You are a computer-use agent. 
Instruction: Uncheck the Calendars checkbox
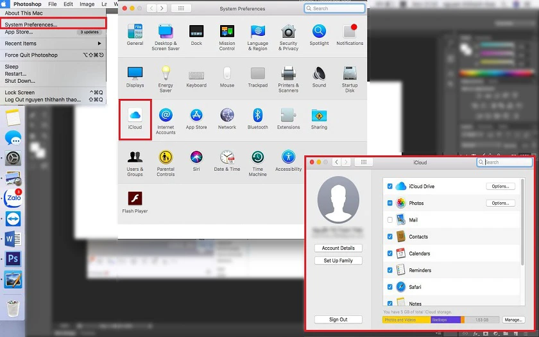click(x=390, y=254)
